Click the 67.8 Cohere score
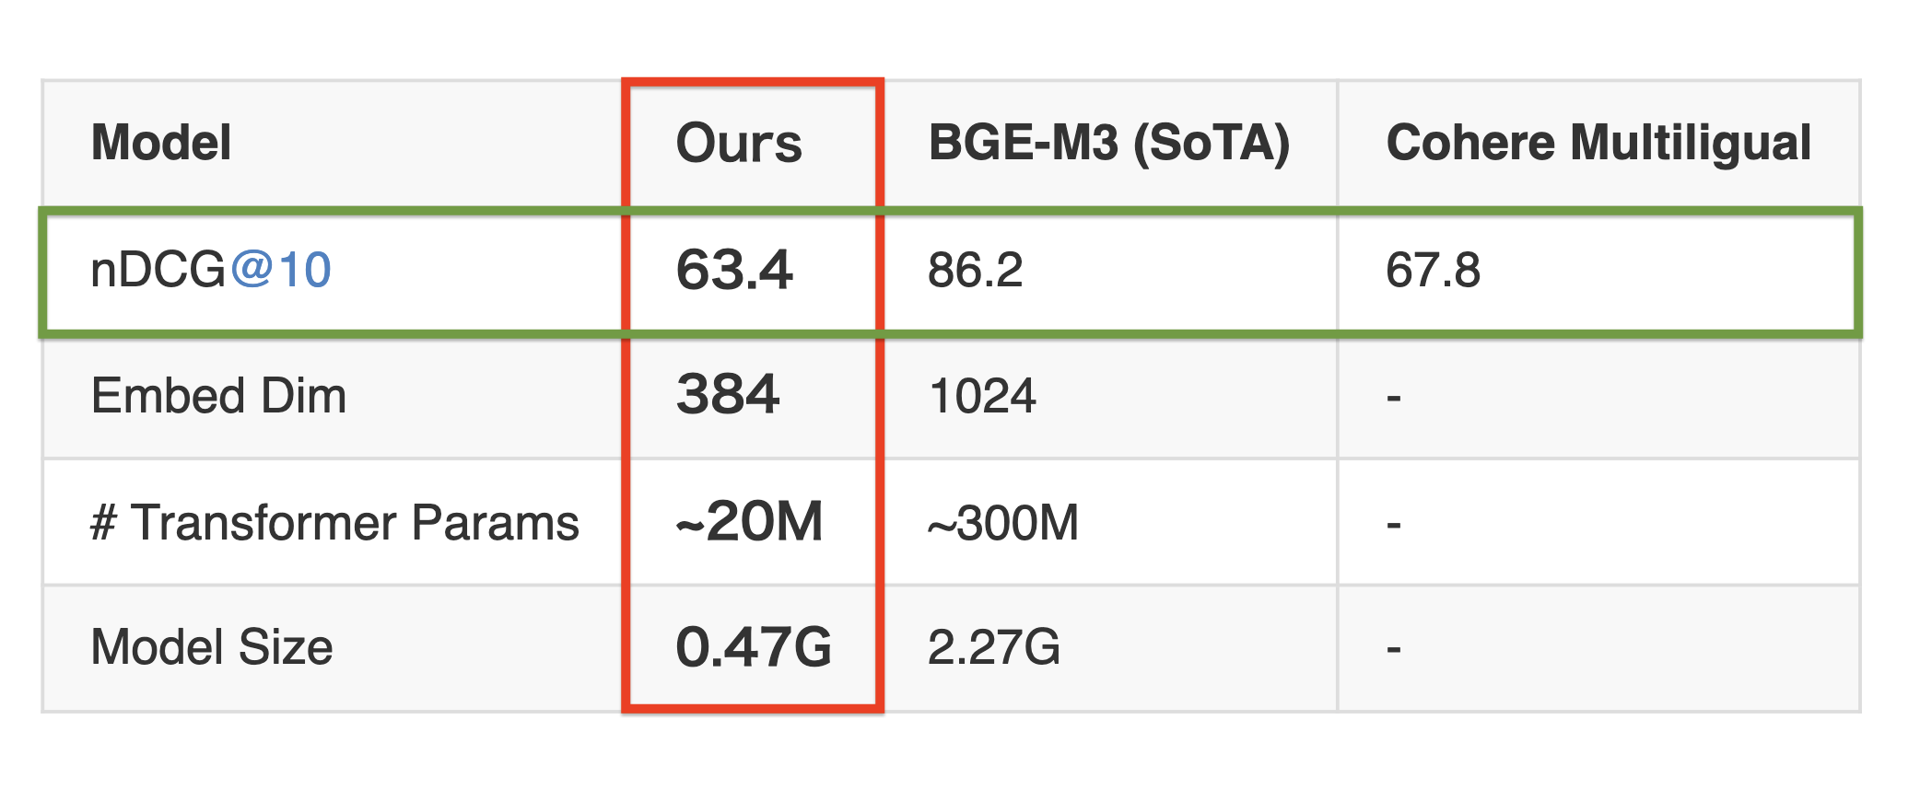This screenshot has height=801, width=1920. click(1433, 271)
